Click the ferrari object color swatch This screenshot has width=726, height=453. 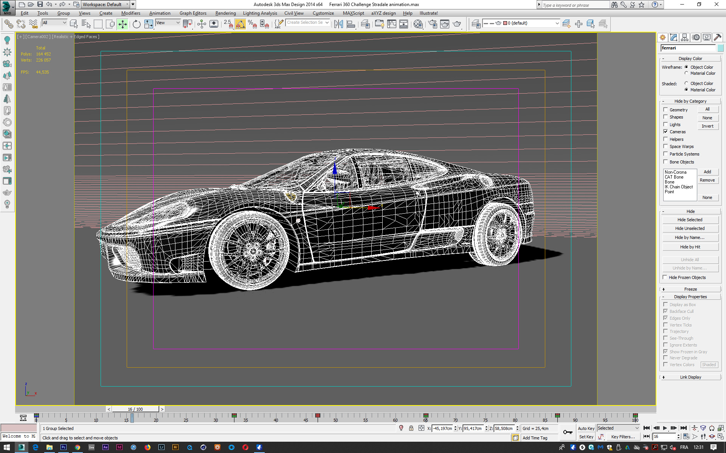pos(721,48)
